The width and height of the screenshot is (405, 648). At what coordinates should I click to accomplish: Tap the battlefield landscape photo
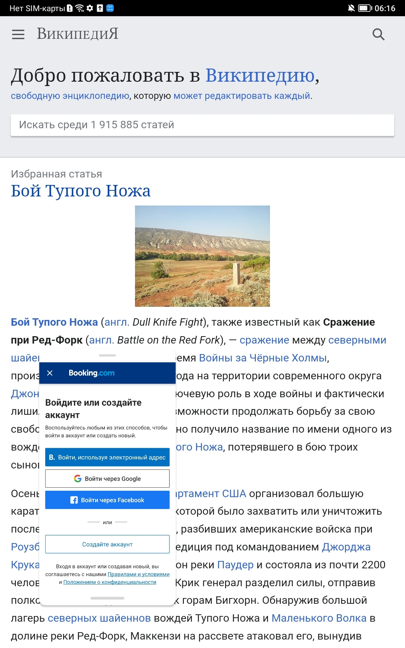point(202,256)
